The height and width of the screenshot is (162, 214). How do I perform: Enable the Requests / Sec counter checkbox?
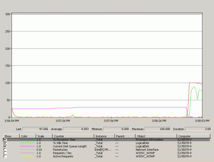6,153
